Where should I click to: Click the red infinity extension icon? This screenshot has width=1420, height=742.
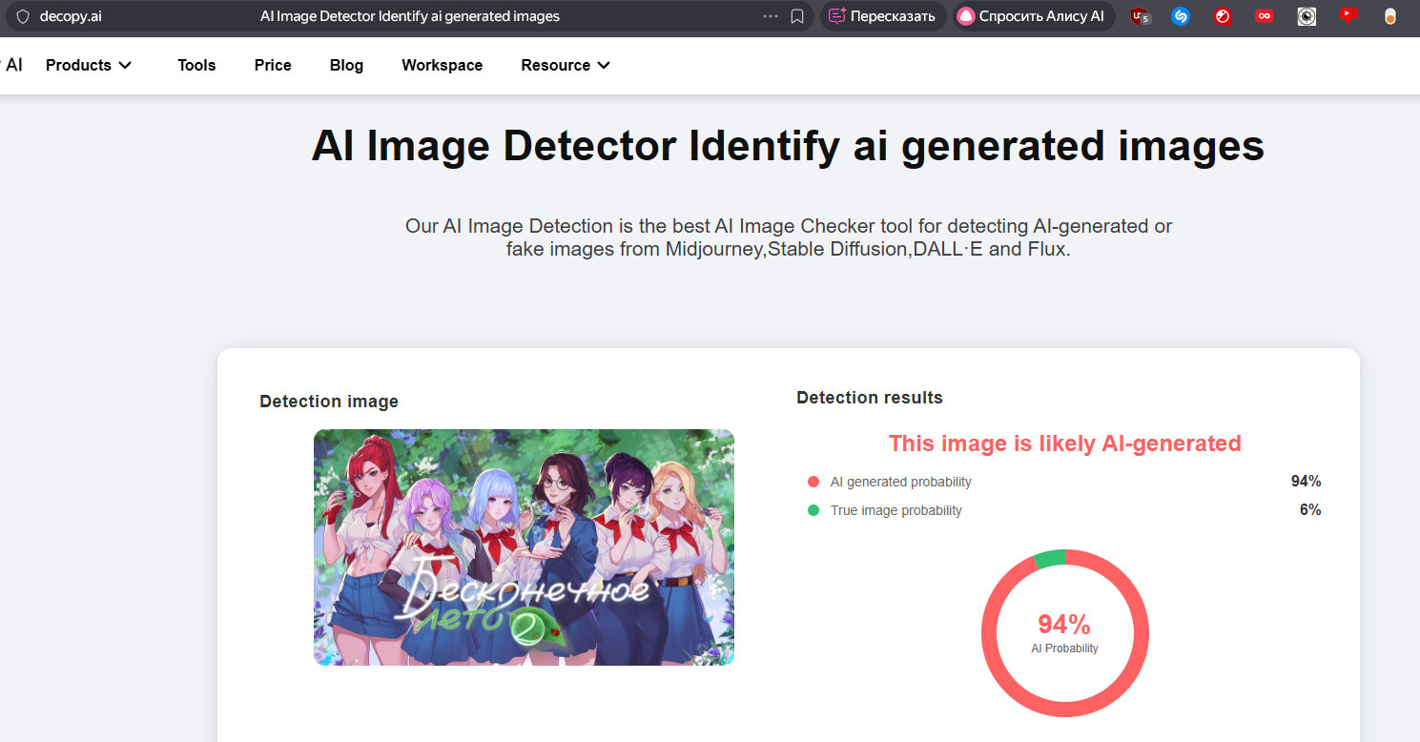tap(1265, 16)
